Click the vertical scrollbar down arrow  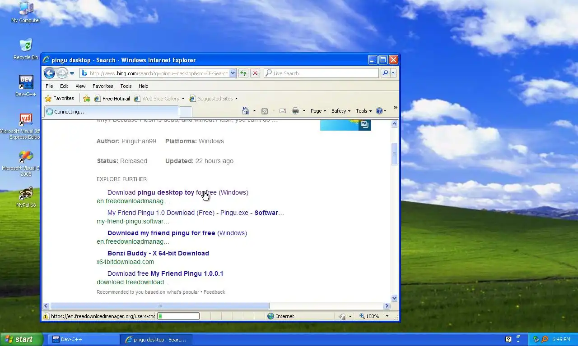[395, 298]
